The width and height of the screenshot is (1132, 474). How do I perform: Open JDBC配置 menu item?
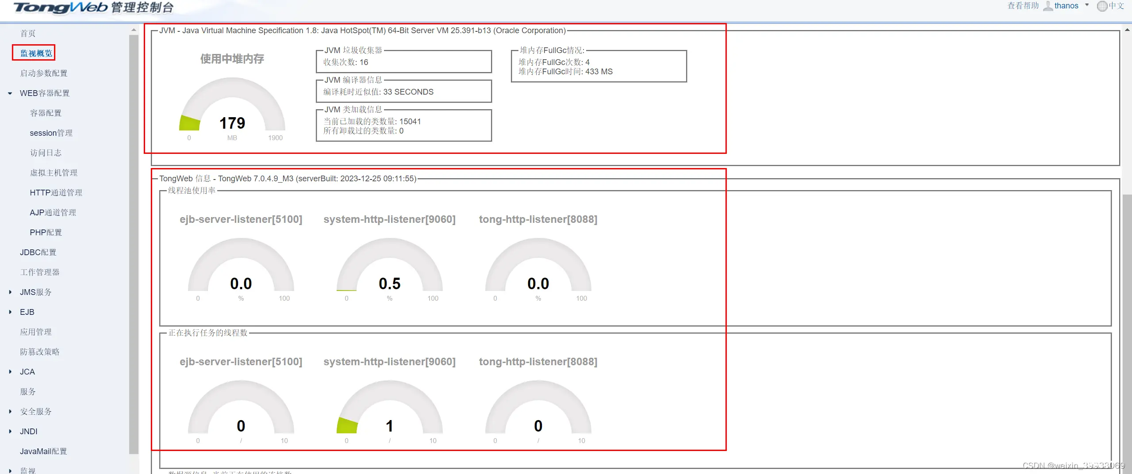[38, 252]
